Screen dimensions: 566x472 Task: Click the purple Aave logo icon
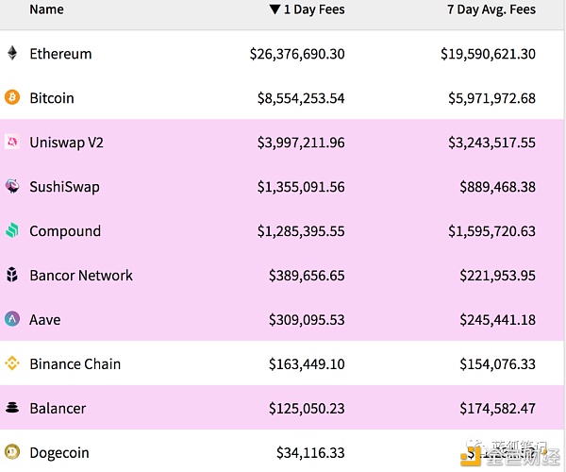tap(12, 320)
